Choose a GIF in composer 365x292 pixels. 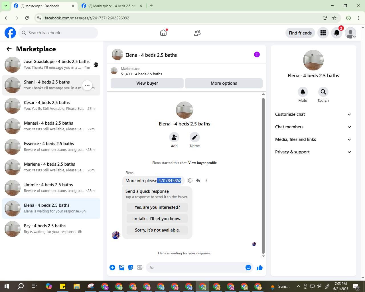140,267
